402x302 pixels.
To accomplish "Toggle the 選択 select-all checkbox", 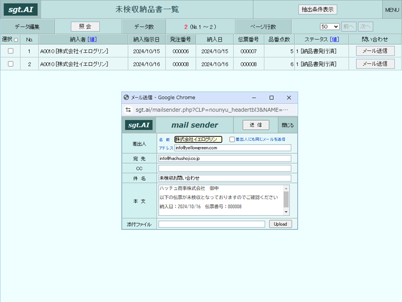I will (16, 40).
